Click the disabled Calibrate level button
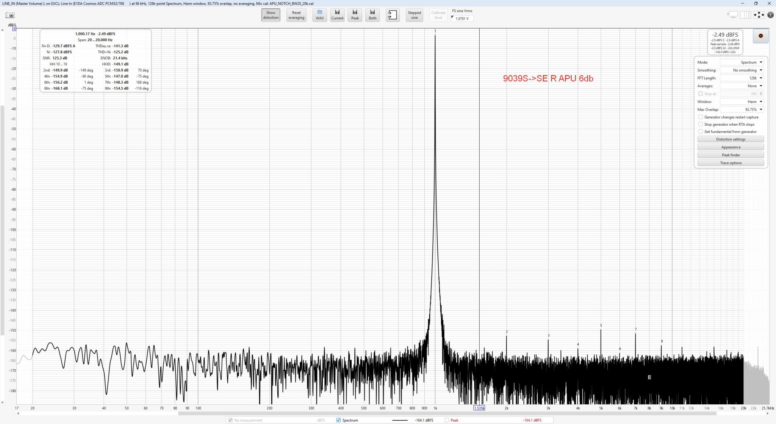 coord(438,15)
